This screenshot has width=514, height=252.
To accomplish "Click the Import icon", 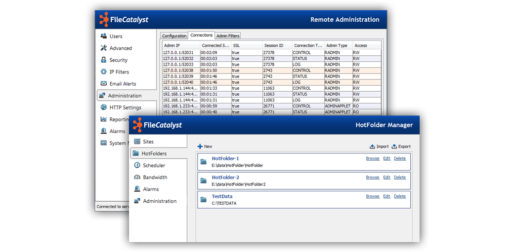I will click(x=372, y=146).
